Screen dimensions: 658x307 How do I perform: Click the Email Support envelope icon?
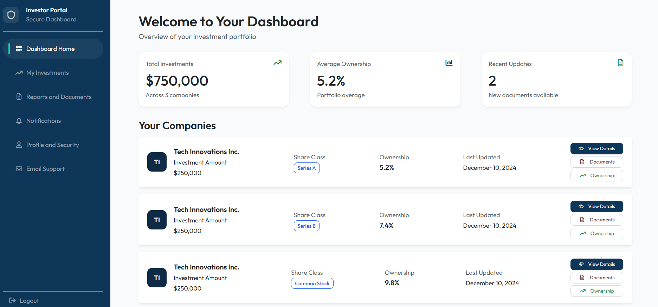click(19, 169)
